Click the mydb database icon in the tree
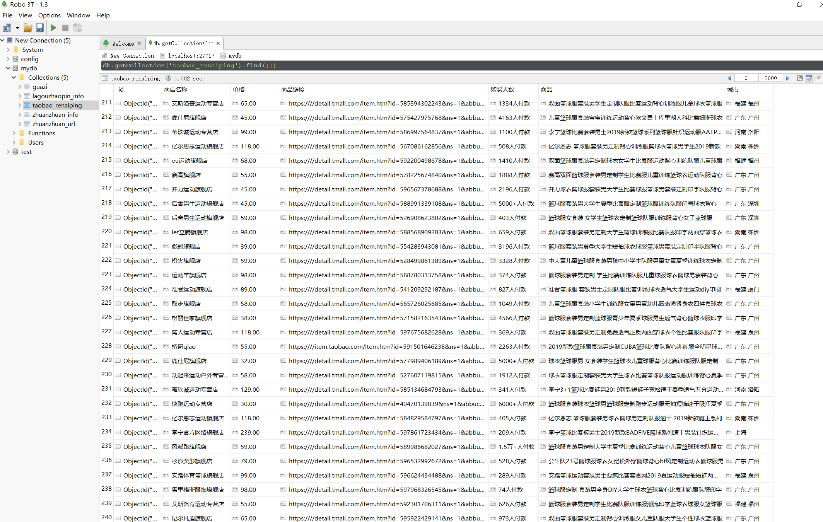Viewport: 823px width, 522px height. [15, 68]
